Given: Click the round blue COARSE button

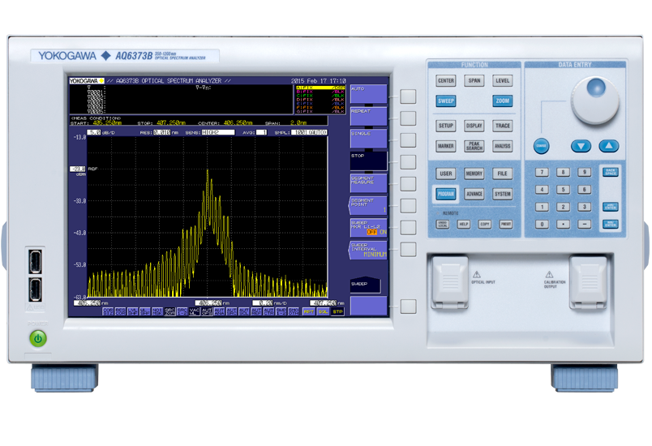Looking at the screenshot, I should click(x=541, y=146).
